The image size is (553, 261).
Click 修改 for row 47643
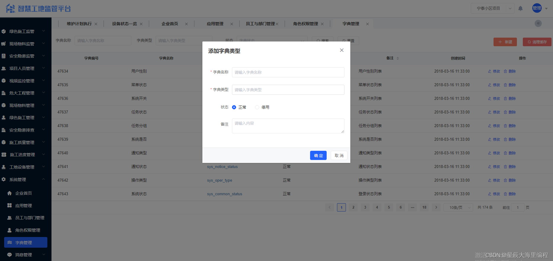pyautogui.click(x=494, y=194)
